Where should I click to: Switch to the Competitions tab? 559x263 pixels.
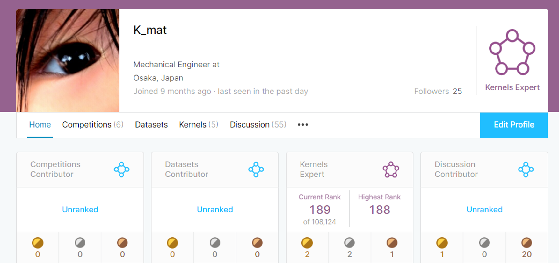[92, 125]
